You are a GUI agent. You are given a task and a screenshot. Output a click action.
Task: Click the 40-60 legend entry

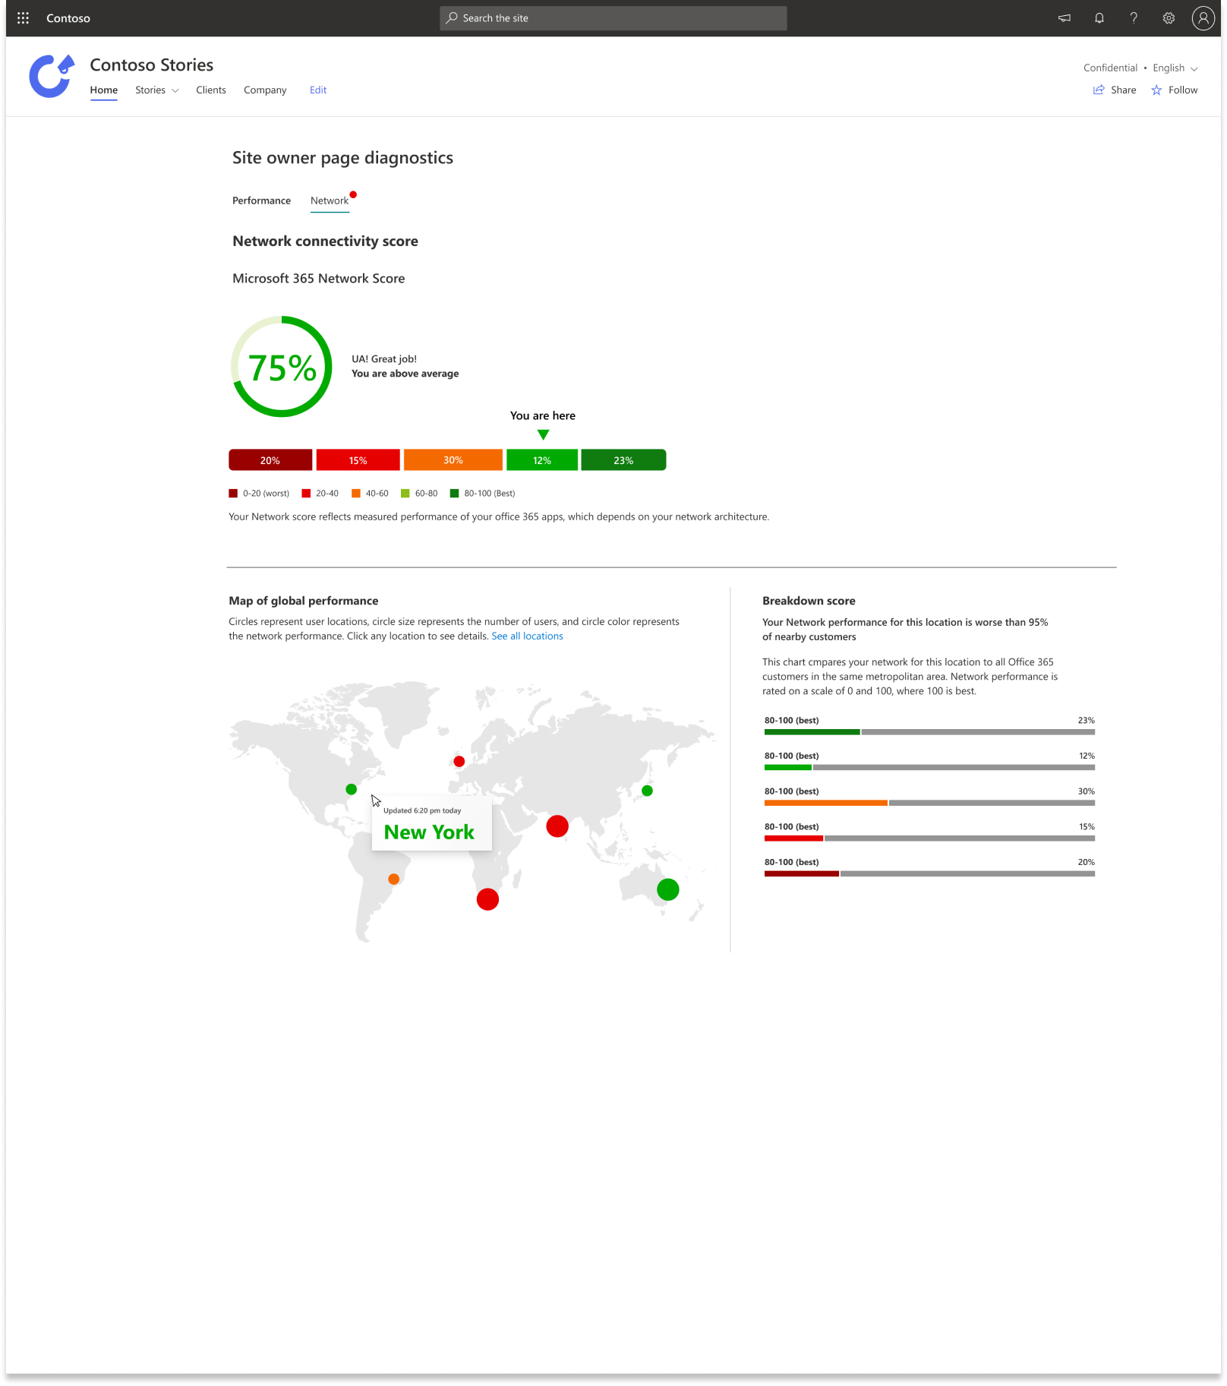[x=370, y=494]
